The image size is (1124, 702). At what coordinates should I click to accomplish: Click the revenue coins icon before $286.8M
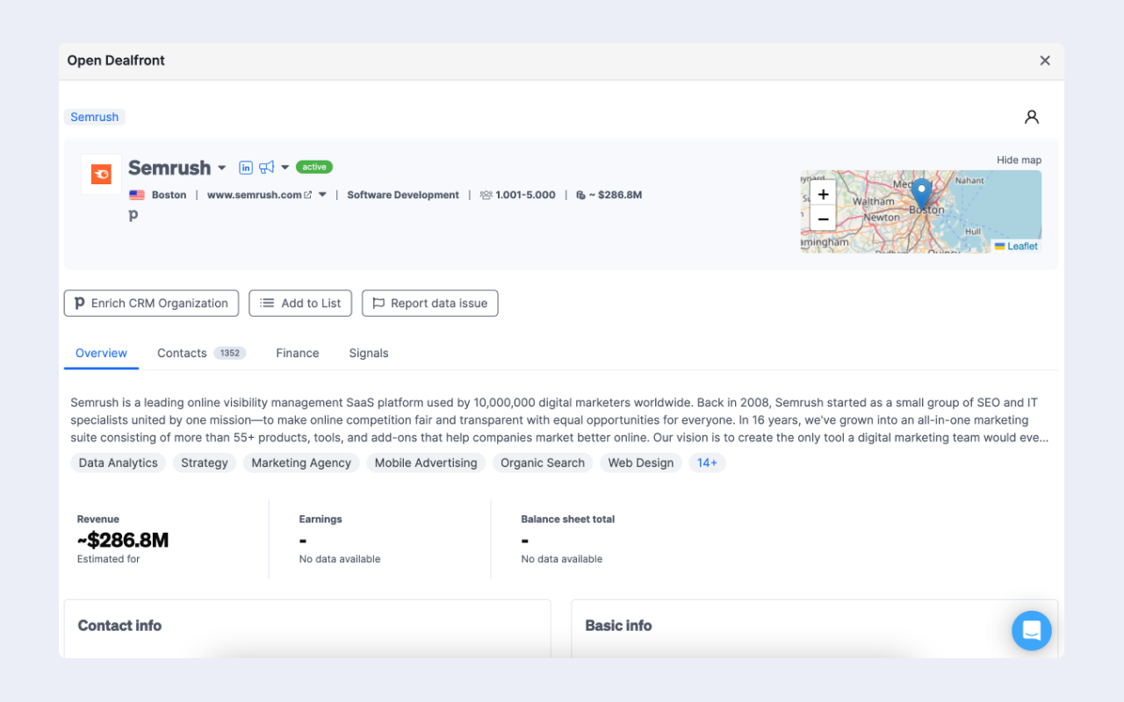[580, 195]
